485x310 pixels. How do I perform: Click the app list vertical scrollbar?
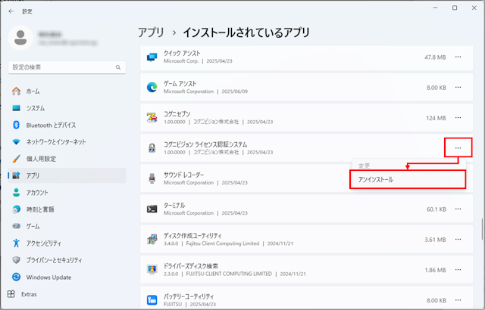tap(482, 229)
